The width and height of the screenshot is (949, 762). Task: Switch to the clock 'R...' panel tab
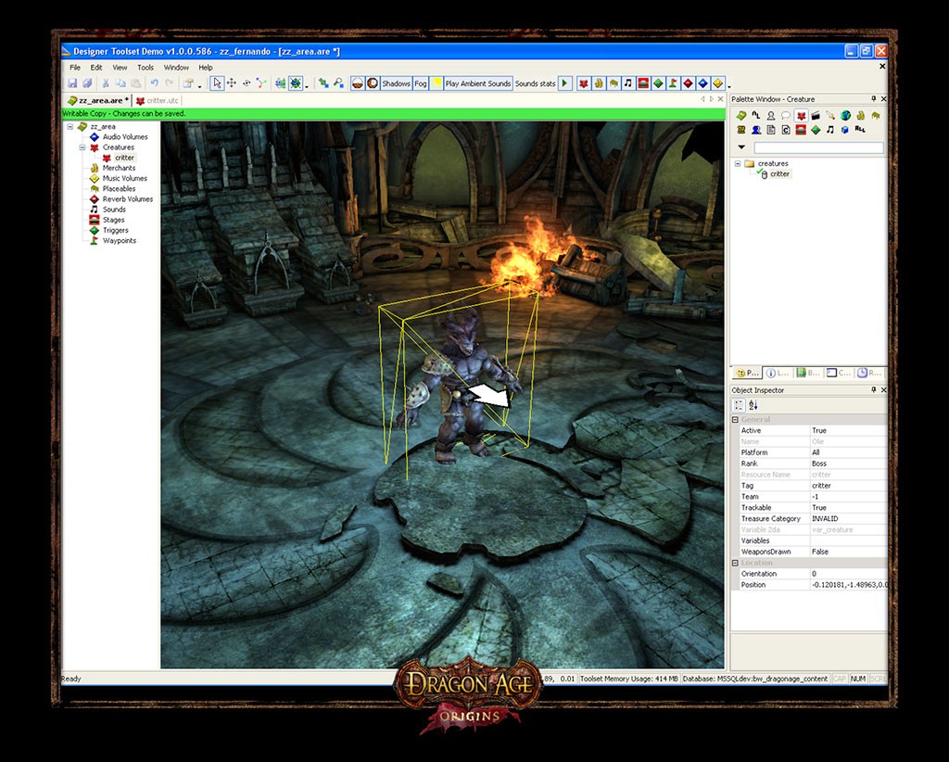(x=869, y=373)
